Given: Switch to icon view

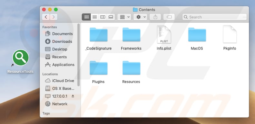Looking at the screenshot, I should click(x=87, y=17).
